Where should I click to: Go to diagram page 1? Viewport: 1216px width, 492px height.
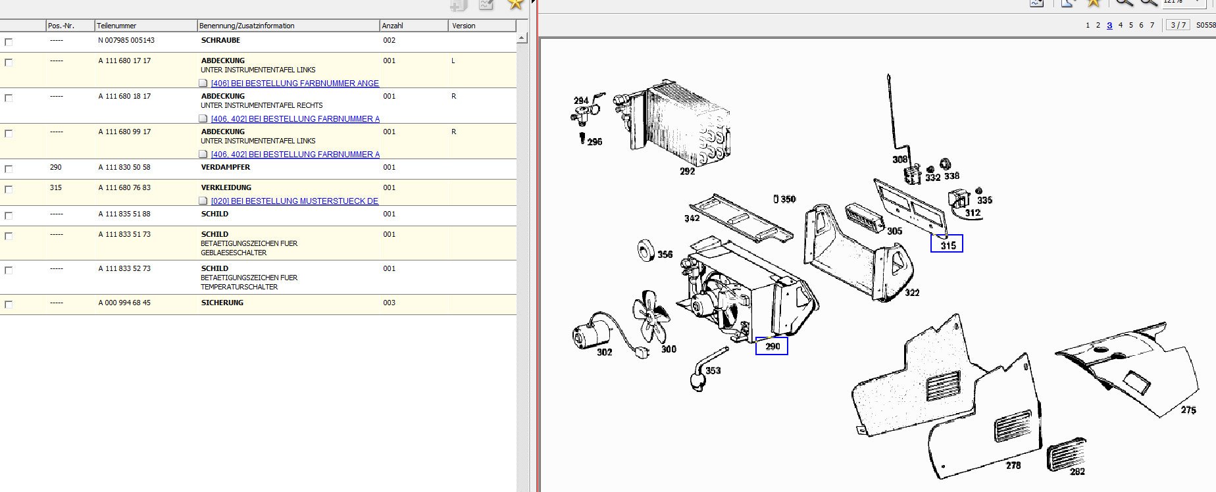(1088, 26)
